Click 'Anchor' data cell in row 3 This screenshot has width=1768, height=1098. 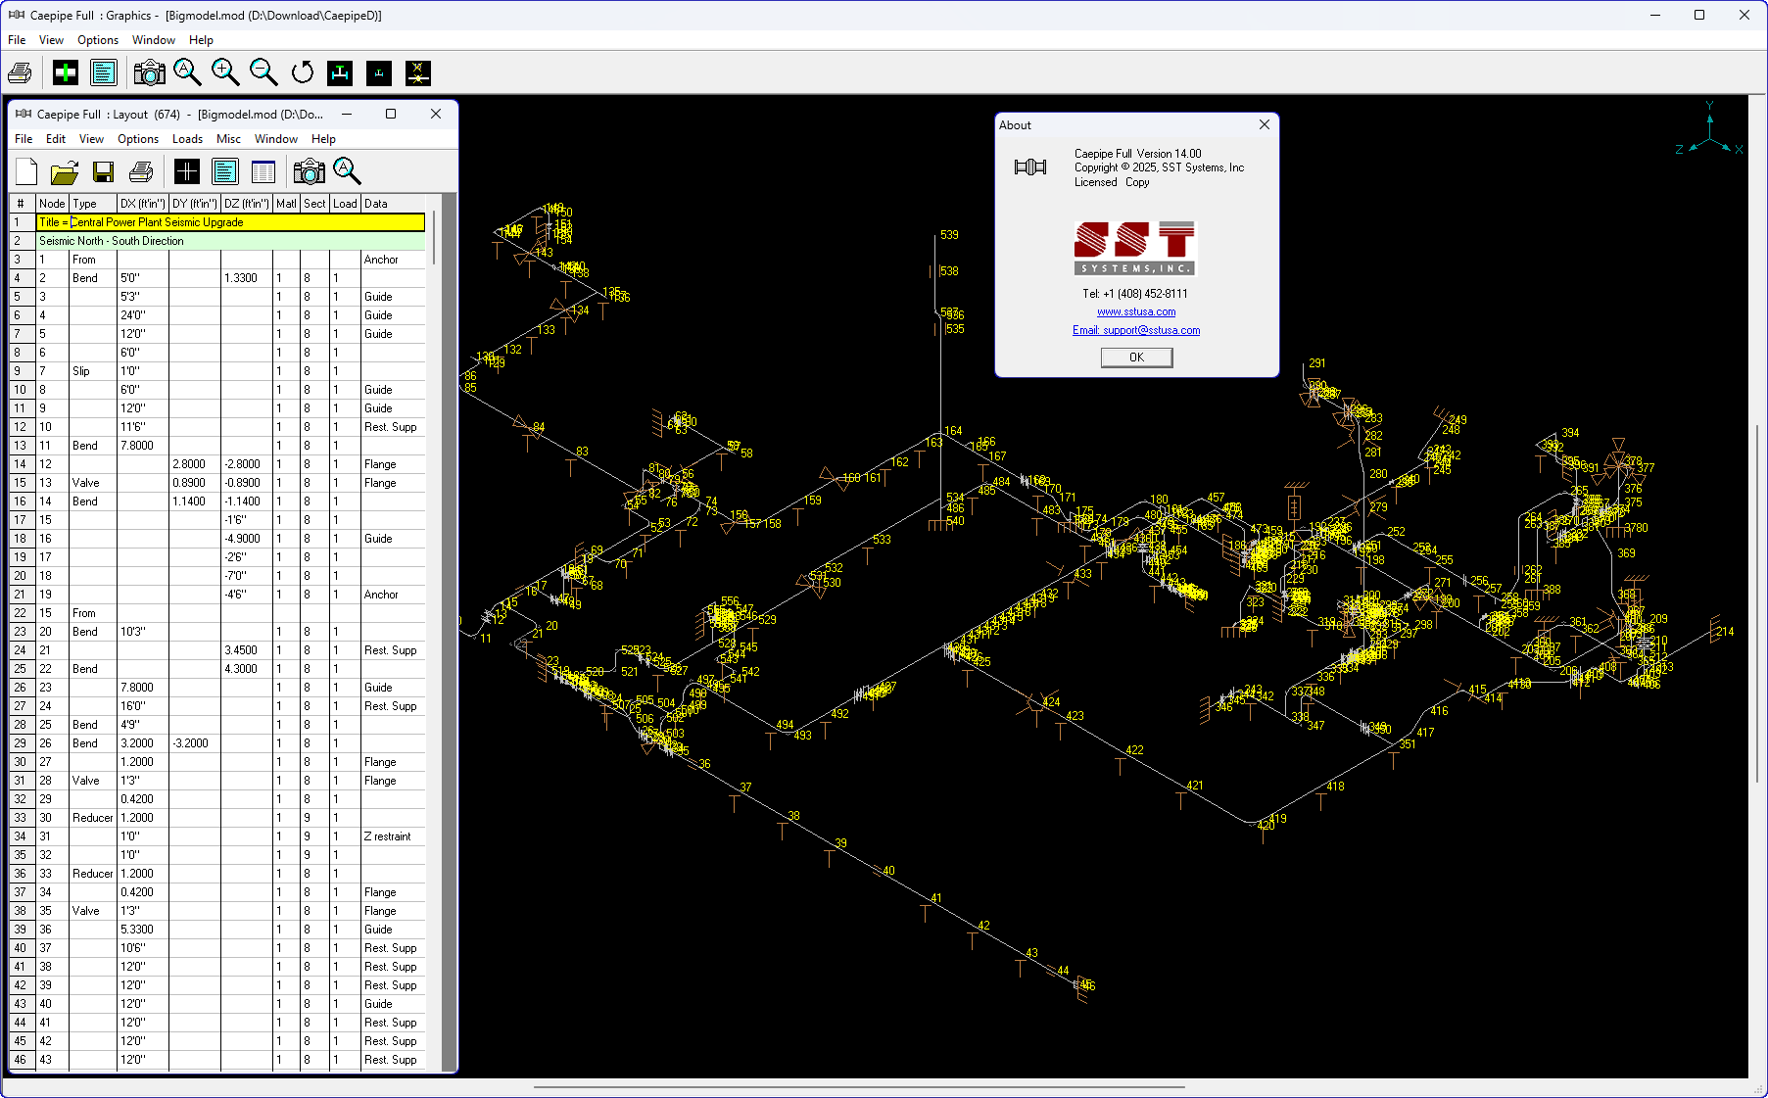click(x=393, y=260)
